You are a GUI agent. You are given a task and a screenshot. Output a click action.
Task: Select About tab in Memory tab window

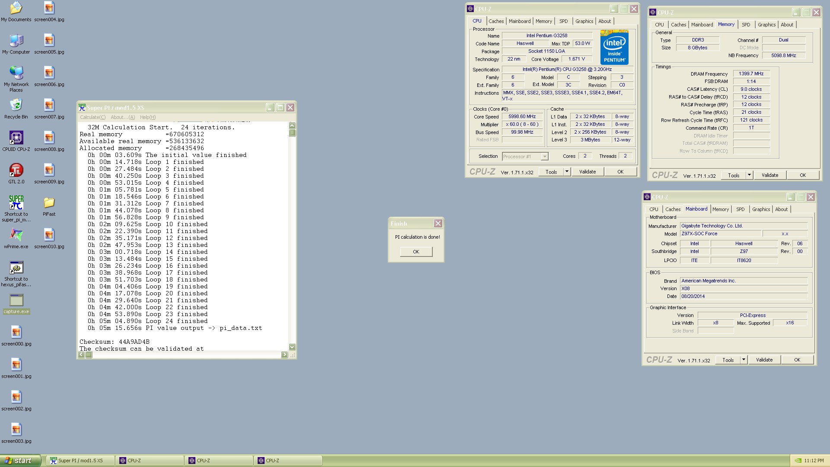(787, 25)
